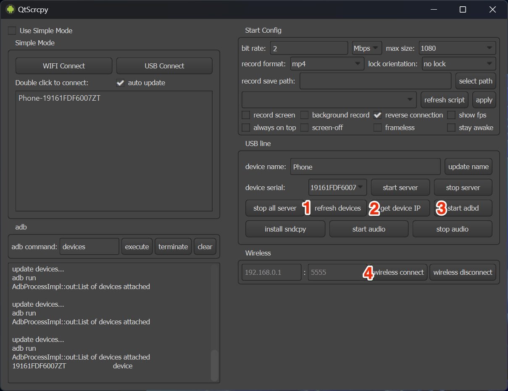Toggle the always on top checkbox
The image size is (508, 391).
[246, 128]
